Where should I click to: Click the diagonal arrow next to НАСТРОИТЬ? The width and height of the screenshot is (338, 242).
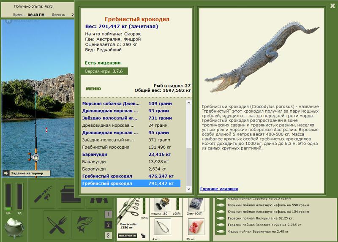click(143, 236)
